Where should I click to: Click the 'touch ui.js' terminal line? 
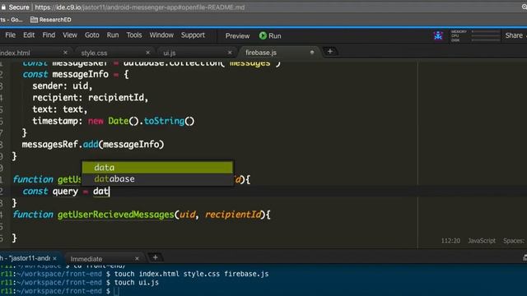(x=137, y=283)
